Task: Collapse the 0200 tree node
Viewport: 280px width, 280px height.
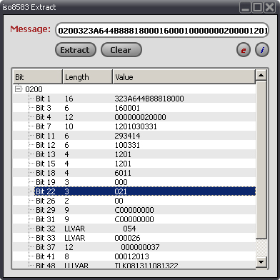Action: coord(18,89)
